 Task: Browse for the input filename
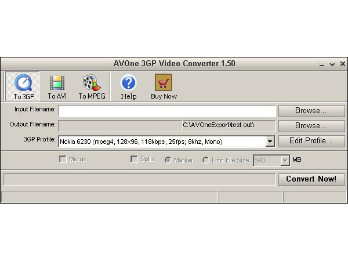(x=311, y=111)
